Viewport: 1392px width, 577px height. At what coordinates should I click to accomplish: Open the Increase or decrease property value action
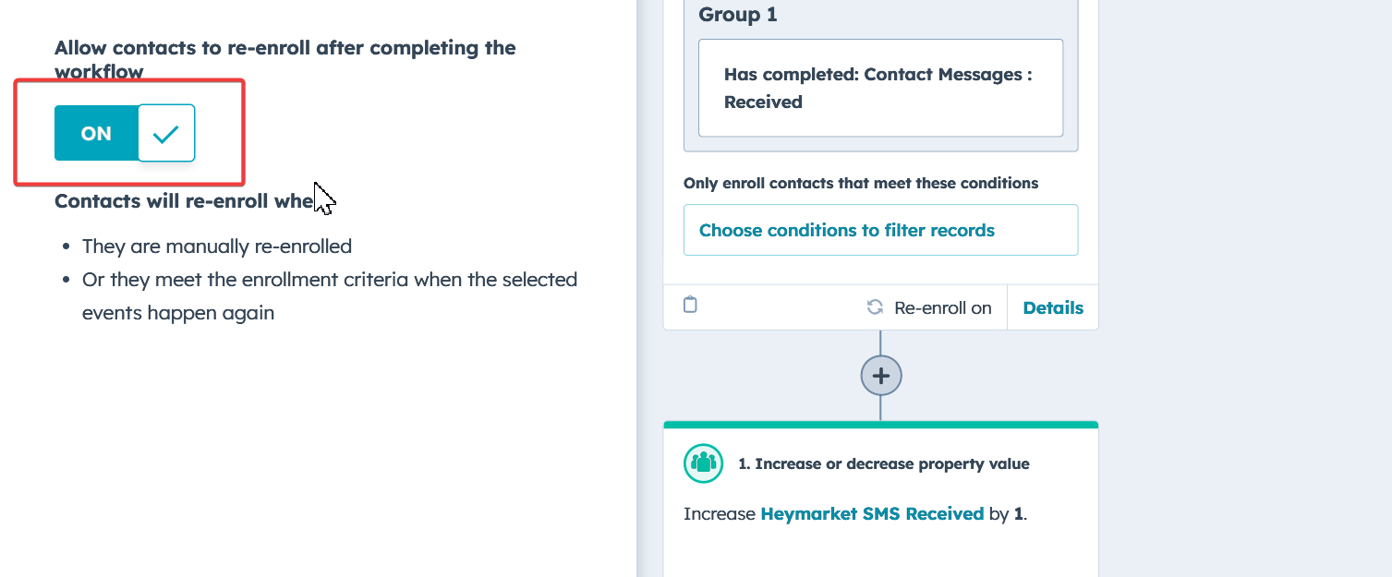[883, 463]
